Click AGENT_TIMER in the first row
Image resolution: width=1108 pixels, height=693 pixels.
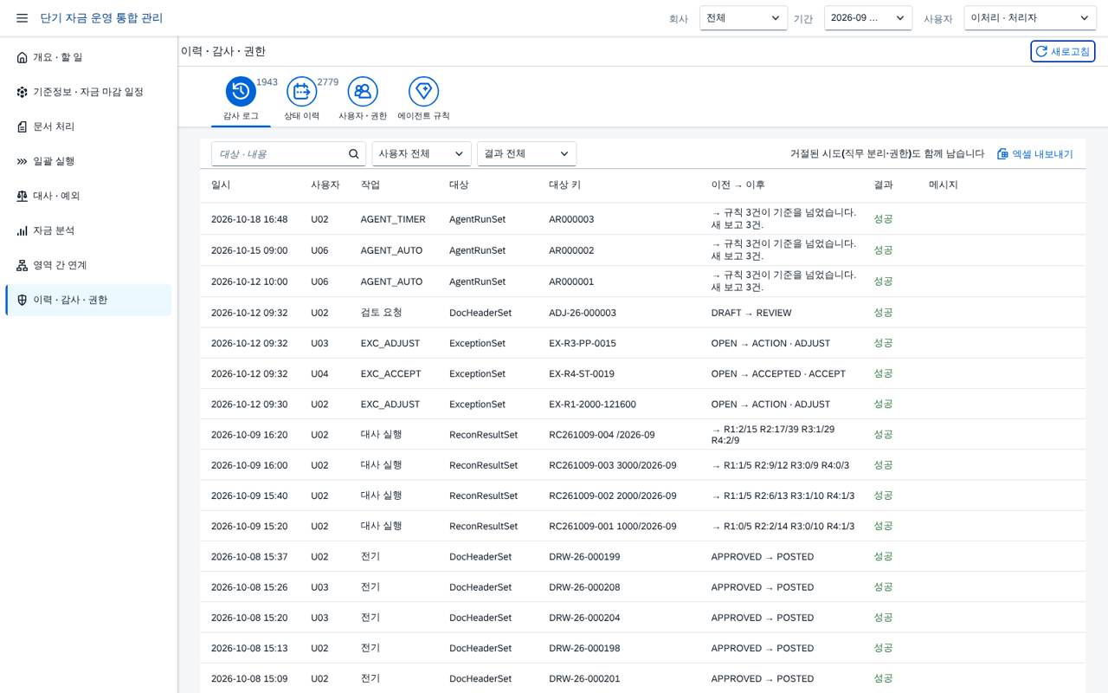click(x=393, y=219)
